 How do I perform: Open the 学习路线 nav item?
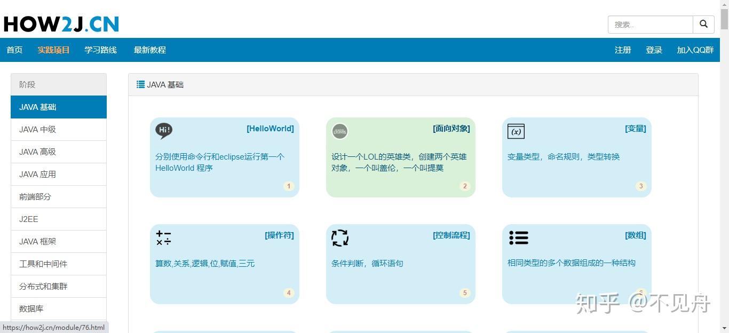[x=100, y=50]
